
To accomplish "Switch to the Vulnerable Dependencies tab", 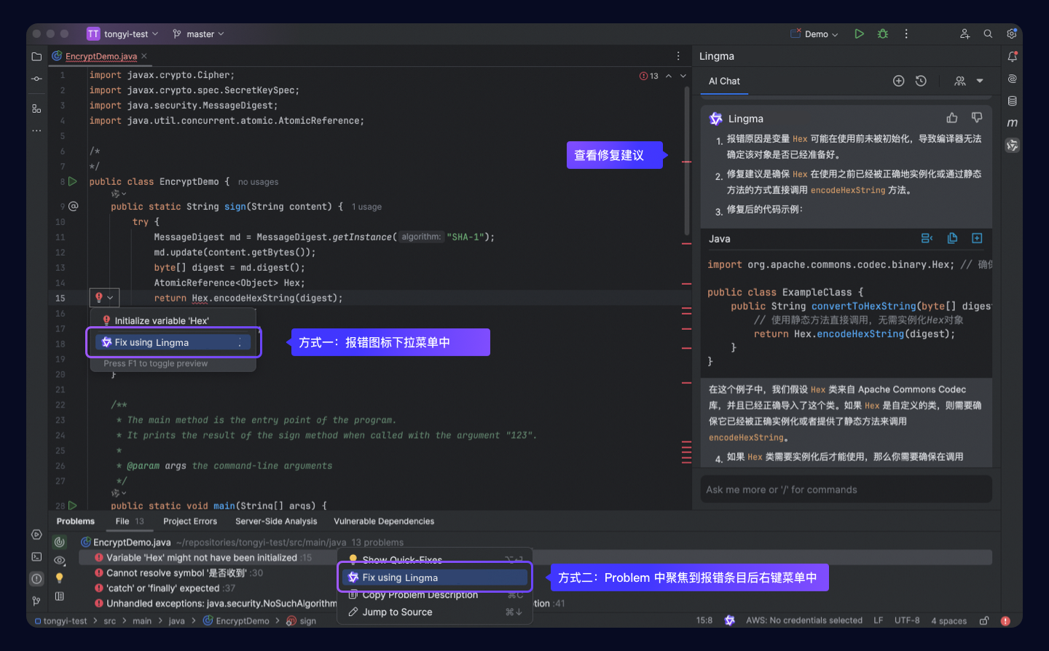I will (384, 521).
